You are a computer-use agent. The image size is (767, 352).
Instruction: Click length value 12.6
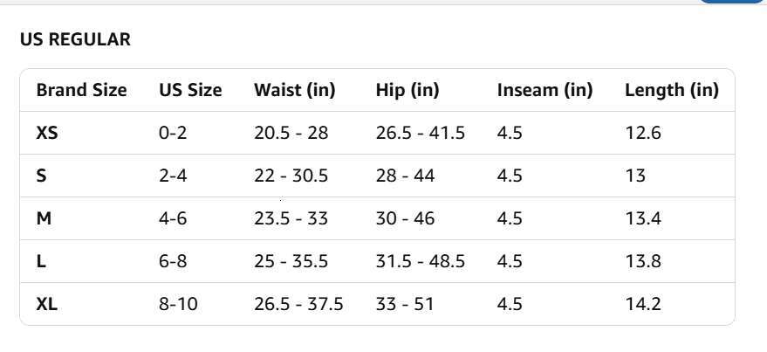coord(643,133)
